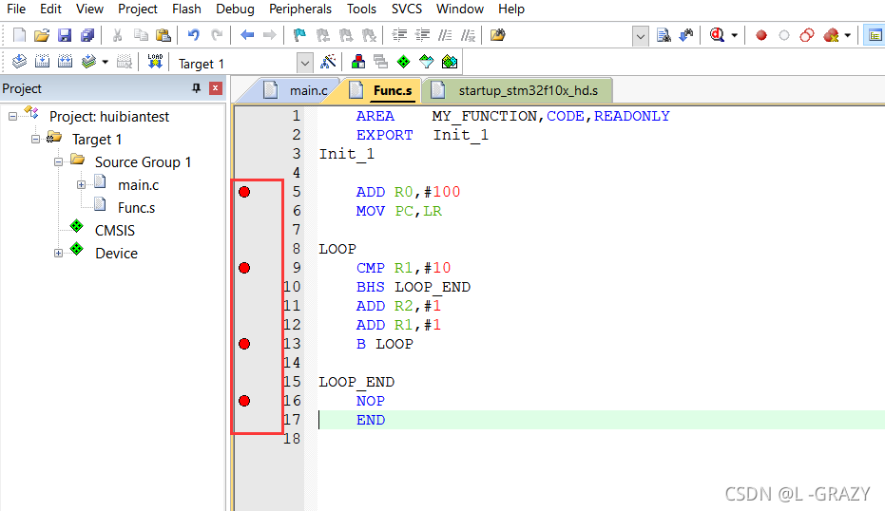This screenshot has height=511, width=885.
Task: Toggle the breakpoint on the NOP line 16
Action: [x=244, y=401]
